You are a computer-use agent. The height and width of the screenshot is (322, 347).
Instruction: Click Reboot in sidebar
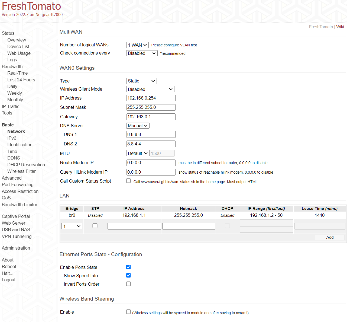pos(11,266)
